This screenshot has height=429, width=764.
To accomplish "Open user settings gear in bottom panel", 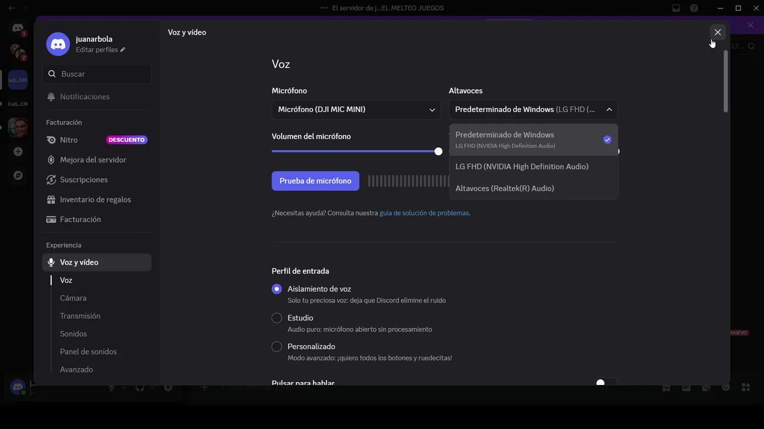I will [168, 387].
